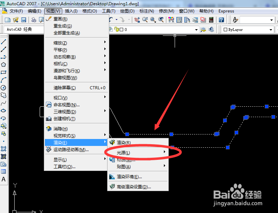Click the Text Style icon

pos(235,20)
